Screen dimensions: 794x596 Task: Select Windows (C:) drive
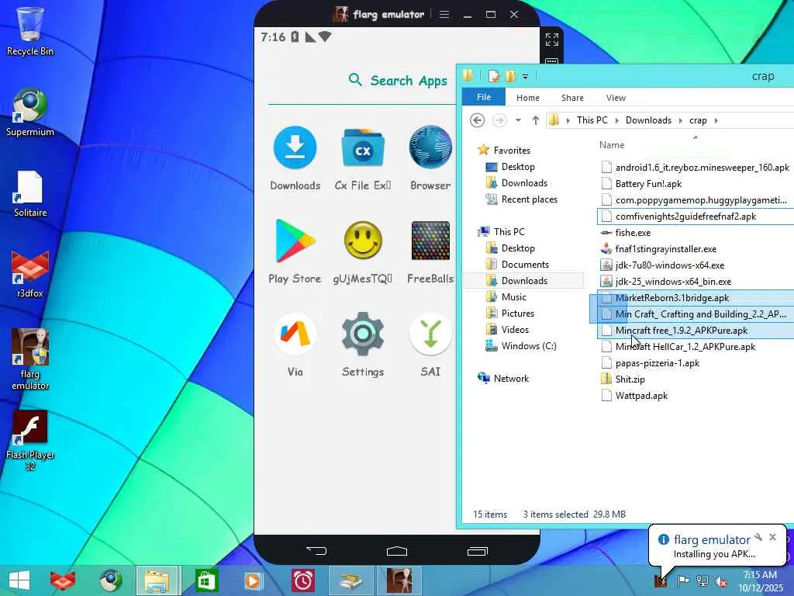529,345
